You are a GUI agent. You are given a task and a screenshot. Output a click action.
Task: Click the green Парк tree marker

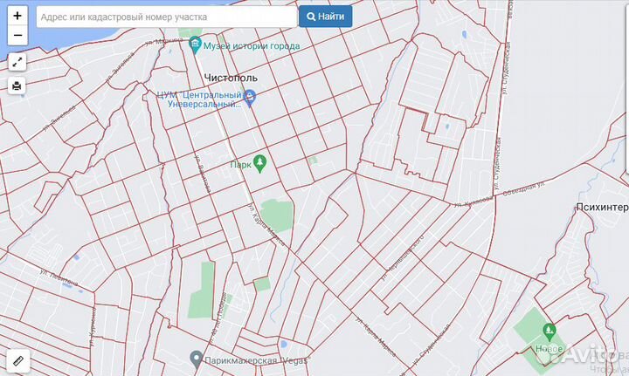tap(260, 164)
